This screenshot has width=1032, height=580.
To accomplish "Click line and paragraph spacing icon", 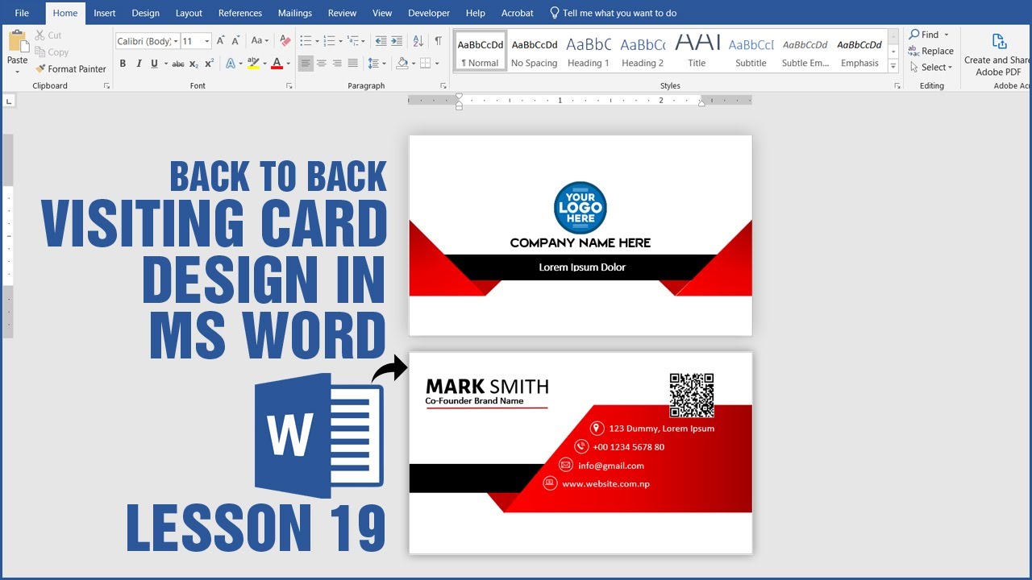I will click(x=373, y=64).
